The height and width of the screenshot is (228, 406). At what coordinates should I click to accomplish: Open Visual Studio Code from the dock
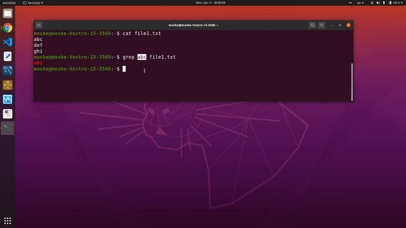[x=8, y=42]
